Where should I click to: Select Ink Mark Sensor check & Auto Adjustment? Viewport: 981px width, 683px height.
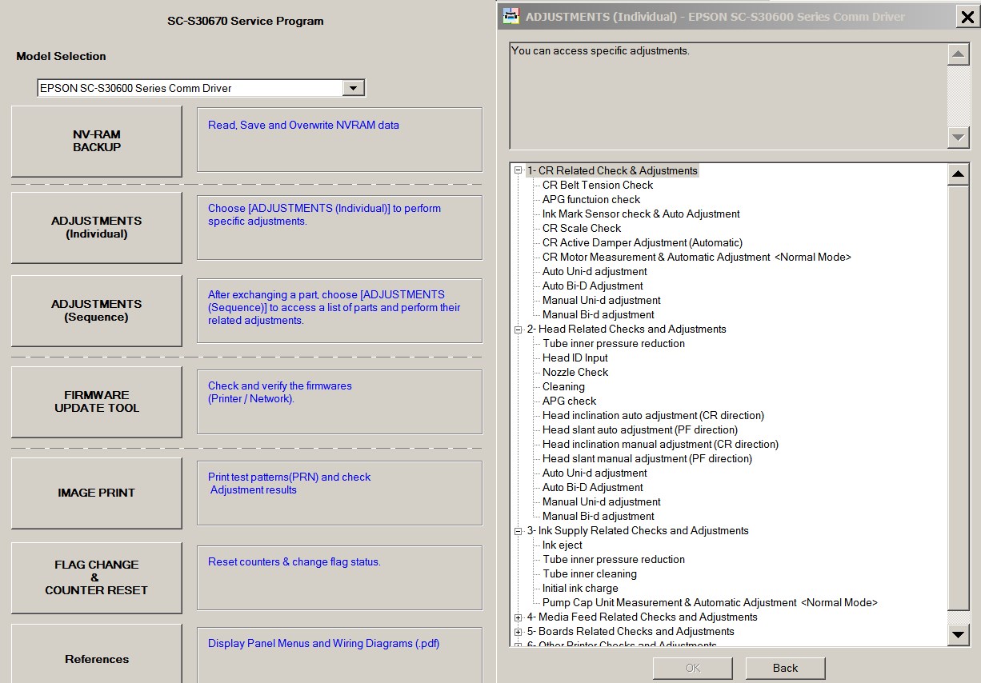[x=641, y=214]
